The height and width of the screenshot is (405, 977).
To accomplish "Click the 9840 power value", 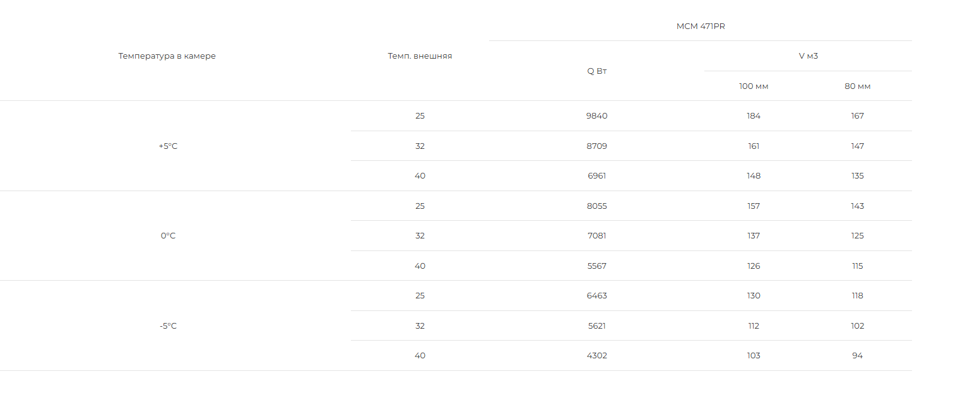I will 596,116.
